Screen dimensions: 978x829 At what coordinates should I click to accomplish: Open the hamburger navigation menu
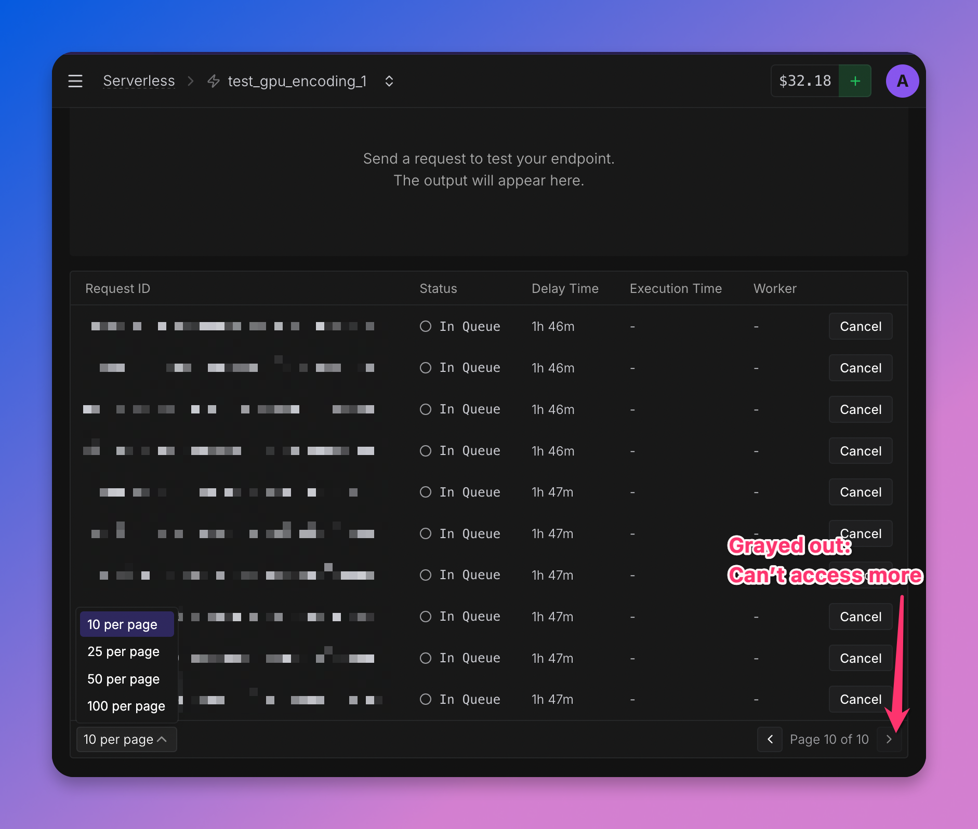click(75, 81)
